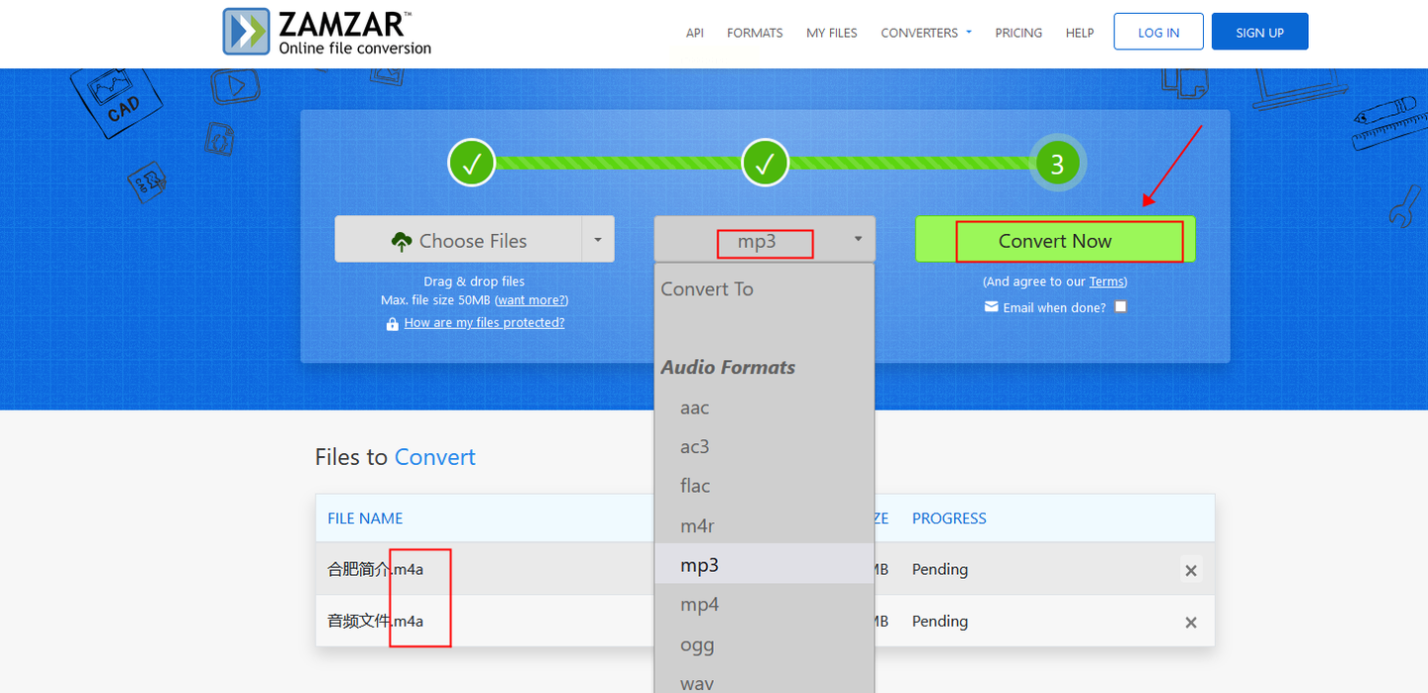This screenshot has width=1428, height=693.
Task: Click the PROGRESS column header
Action: tap(949, 518)
